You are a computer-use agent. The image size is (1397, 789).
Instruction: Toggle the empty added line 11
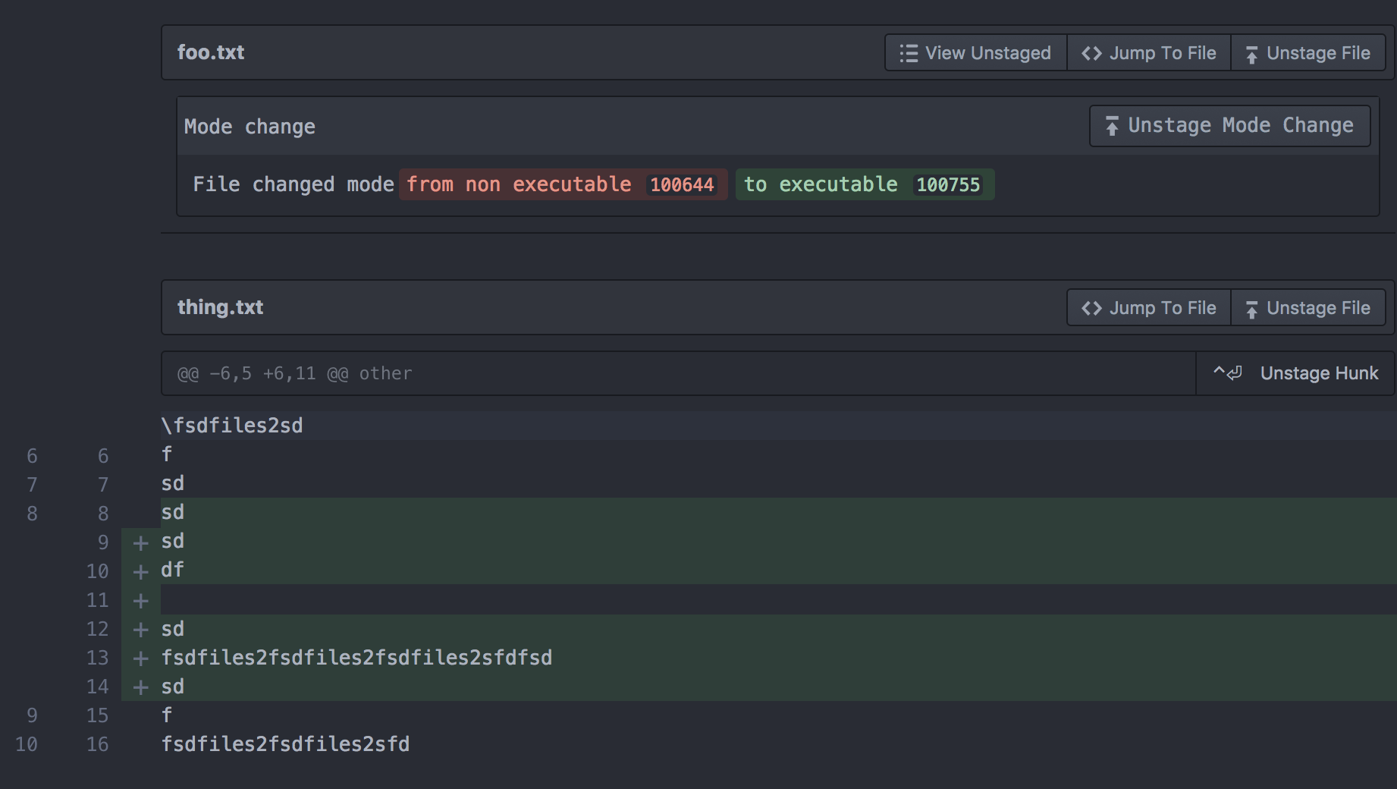[x=140, y=599]
